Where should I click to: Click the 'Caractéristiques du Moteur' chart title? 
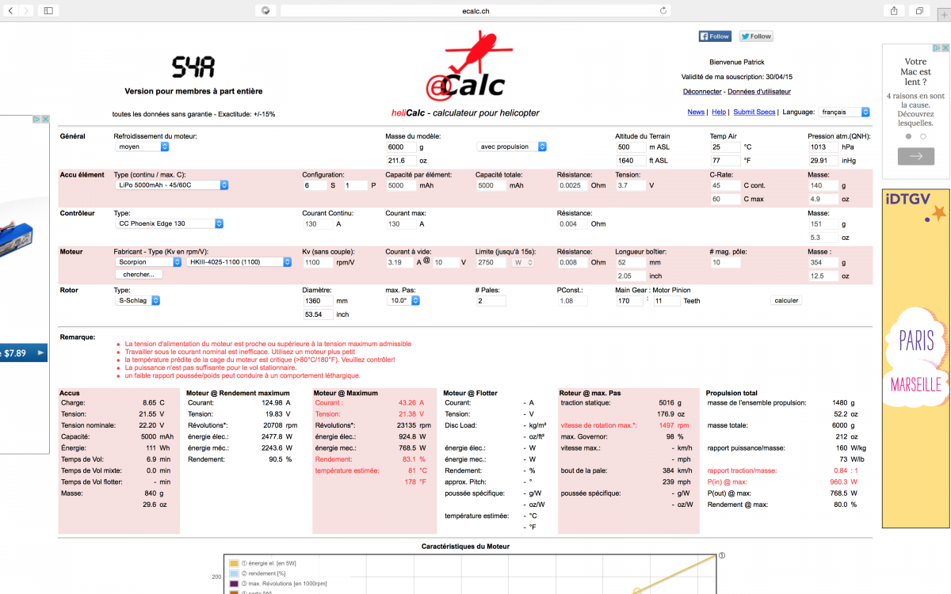point(465,546)
